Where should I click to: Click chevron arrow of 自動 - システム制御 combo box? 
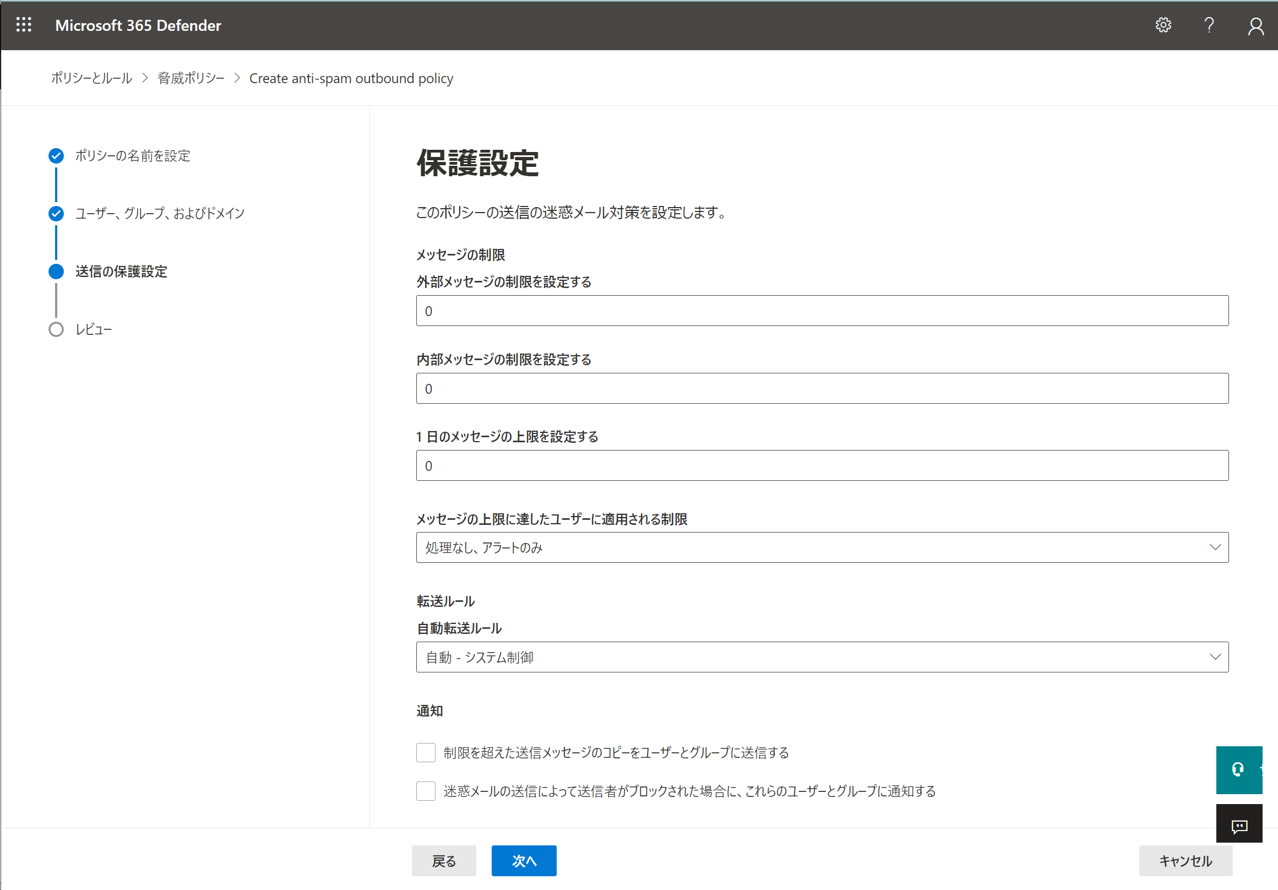[1215, 658]
